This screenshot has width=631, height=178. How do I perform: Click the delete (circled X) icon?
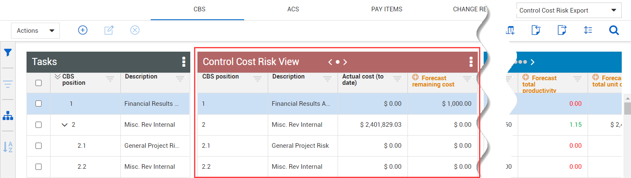coord(135,30)
